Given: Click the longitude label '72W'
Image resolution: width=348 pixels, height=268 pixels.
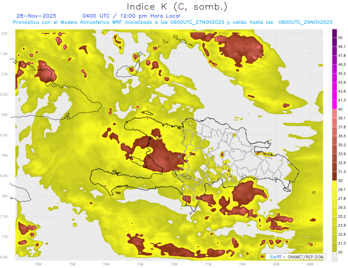Looking at the screenshot, I should click(x=174, y=264).
